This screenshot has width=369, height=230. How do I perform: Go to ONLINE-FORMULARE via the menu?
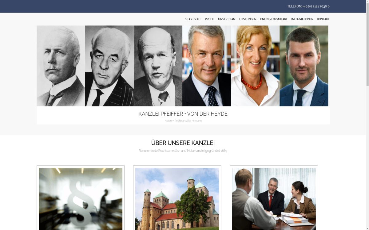pos(274,19)
